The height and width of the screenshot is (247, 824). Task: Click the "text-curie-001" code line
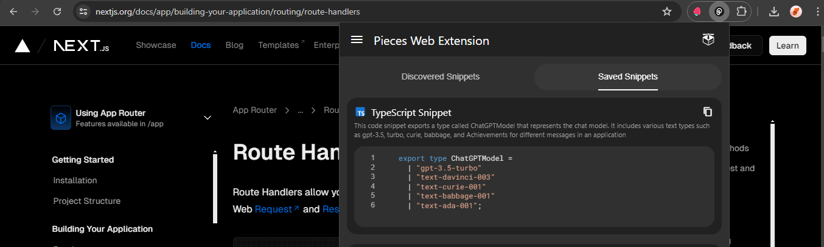(447, 186)
